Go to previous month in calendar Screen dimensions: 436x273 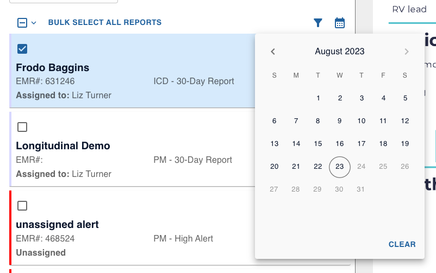pos(273,52)
